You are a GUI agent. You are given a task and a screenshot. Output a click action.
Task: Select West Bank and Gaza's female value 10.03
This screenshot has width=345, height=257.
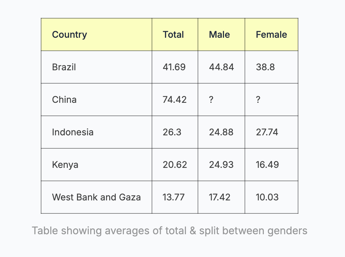tap(267, 197)
